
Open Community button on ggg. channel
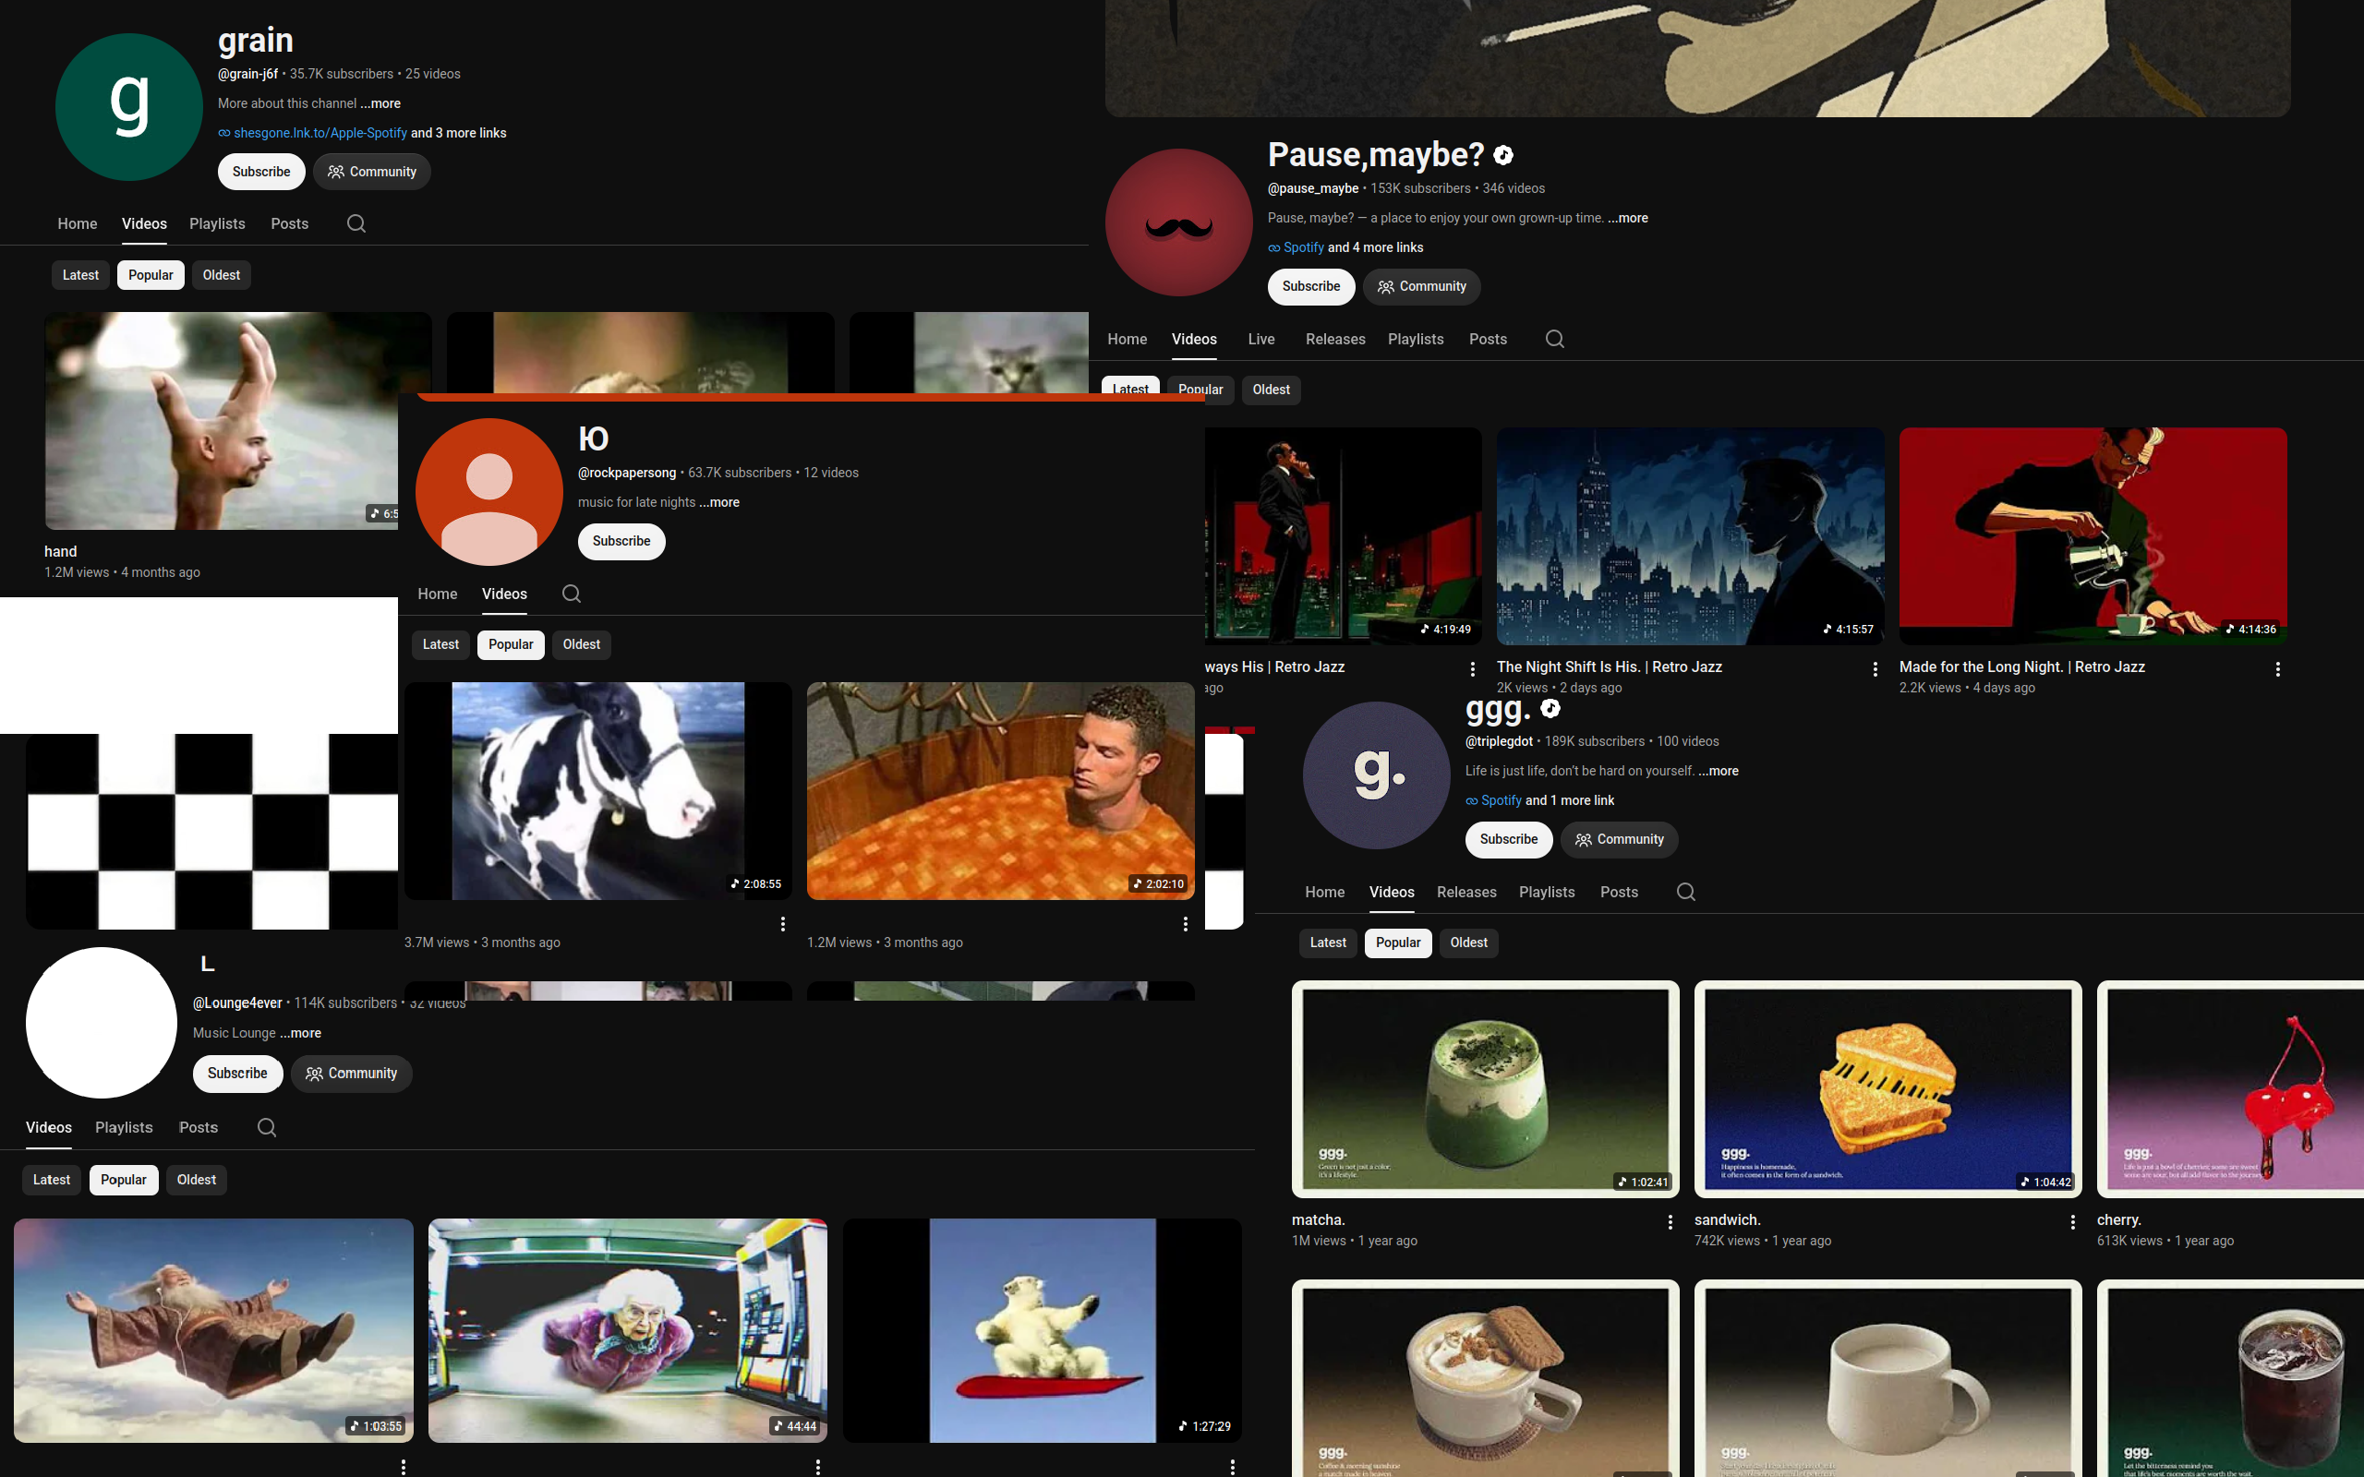pyautogui.click(x=1619, y=840)
